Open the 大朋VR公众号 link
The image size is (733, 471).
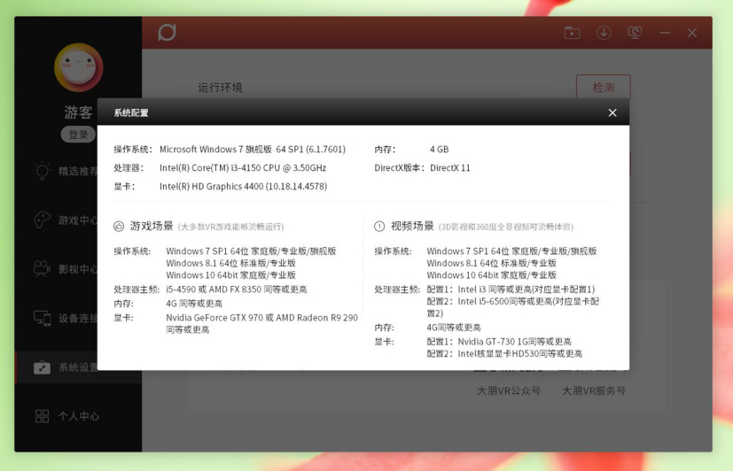pyautogui.click(x=508, y=390)
